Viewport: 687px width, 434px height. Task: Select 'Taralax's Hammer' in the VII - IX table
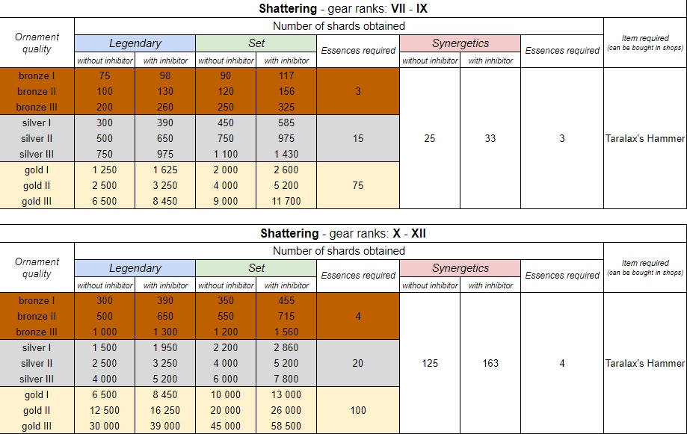[x=645, y=138]
